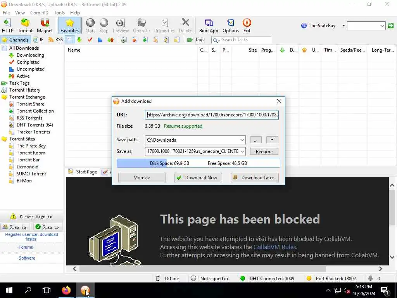397x298 pixels.
Task: Open ThePirateBay search engine dropdown arrow
Action: pyautogui.click(x=343, y=26)
